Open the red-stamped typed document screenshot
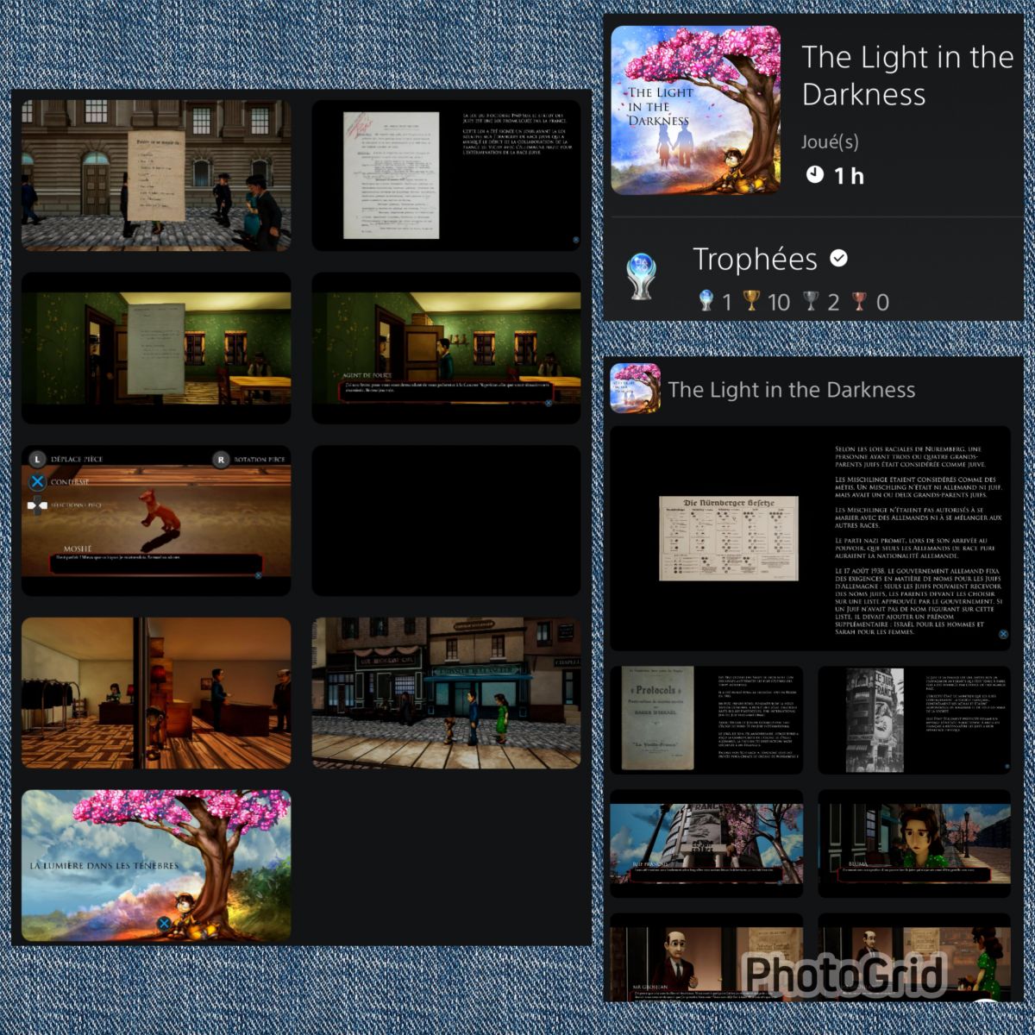This screenshot has height=1035, width=1035. pos(446,175)
